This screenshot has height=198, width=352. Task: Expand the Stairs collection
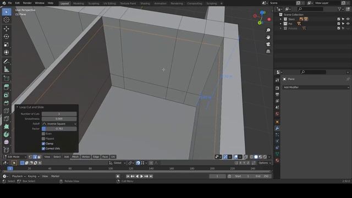[x=280, y=19]
